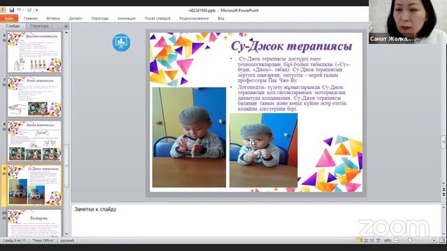Click the blue presentation chart icon
This screenshot has height=251, width=447.
pyautogui.click(x=121, y=43)
